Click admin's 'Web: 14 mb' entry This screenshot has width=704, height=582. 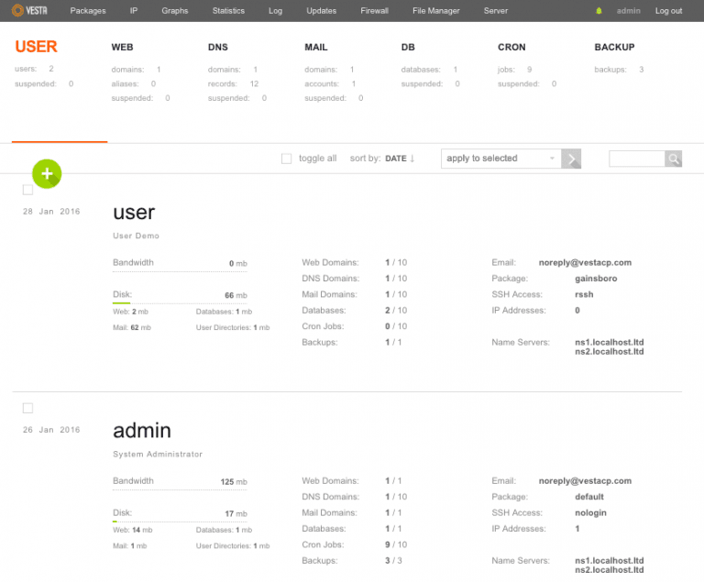click(x=132, y=530)
